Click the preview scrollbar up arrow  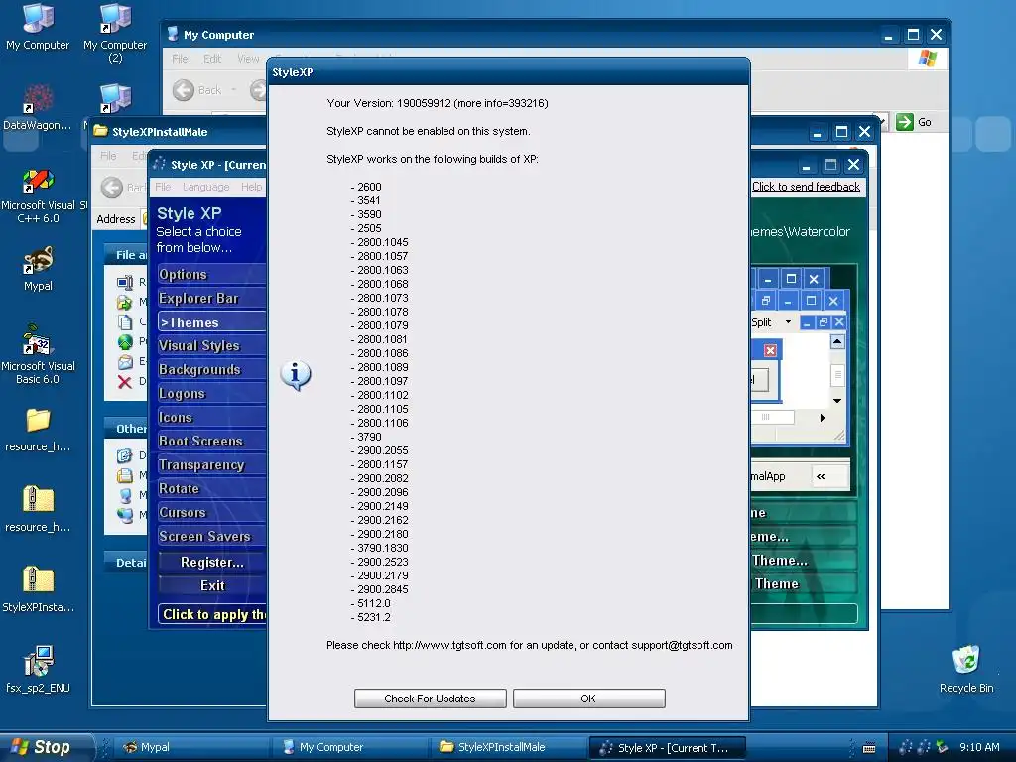pyautogui.click(x=837, y=341)
